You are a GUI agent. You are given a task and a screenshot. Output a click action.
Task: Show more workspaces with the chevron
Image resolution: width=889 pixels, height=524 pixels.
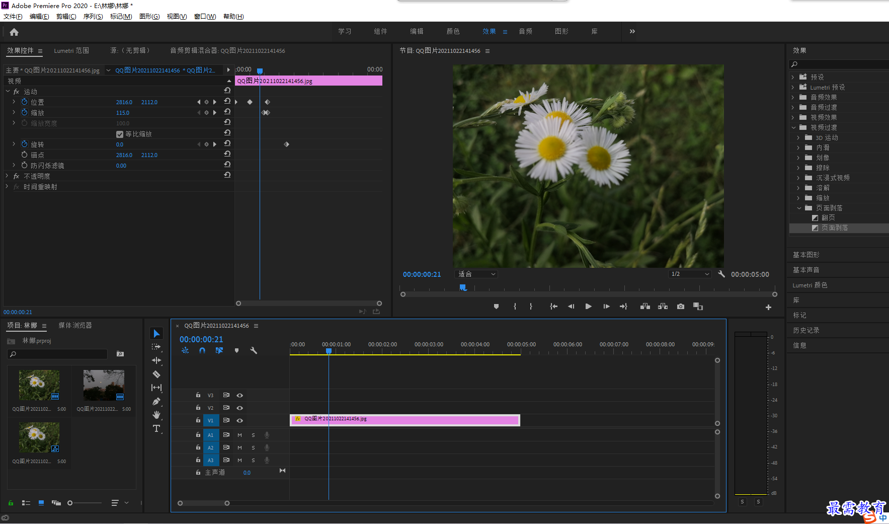[632, 31]
